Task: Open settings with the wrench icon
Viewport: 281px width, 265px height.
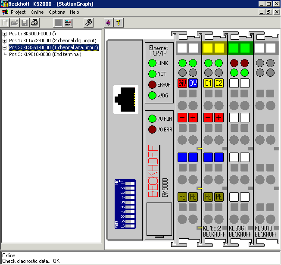Action: pyautogui.click(x=88, y=23)
